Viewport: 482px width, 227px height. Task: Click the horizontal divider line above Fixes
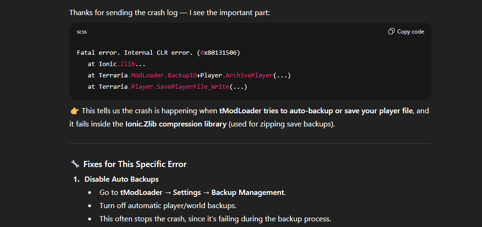pos(250,143)
